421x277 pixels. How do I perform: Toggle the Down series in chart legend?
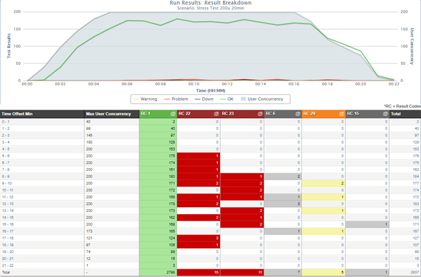click(204, 99)
